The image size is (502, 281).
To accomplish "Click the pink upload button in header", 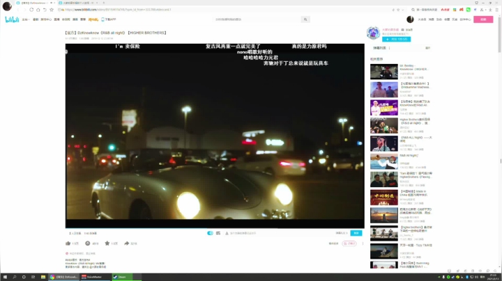I will [x=483, y=19].
